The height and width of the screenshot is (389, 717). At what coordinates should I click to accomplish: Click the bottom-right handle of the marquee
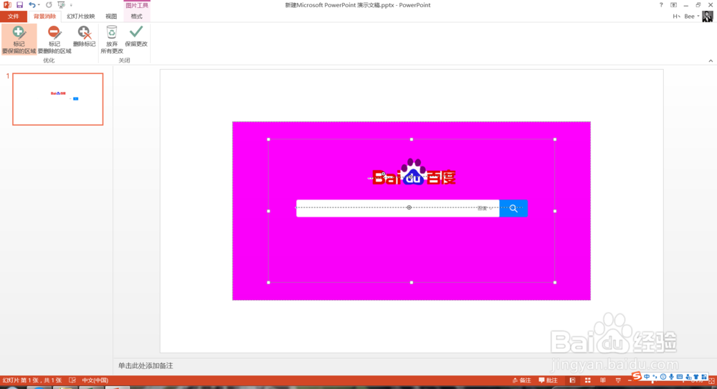555,282
